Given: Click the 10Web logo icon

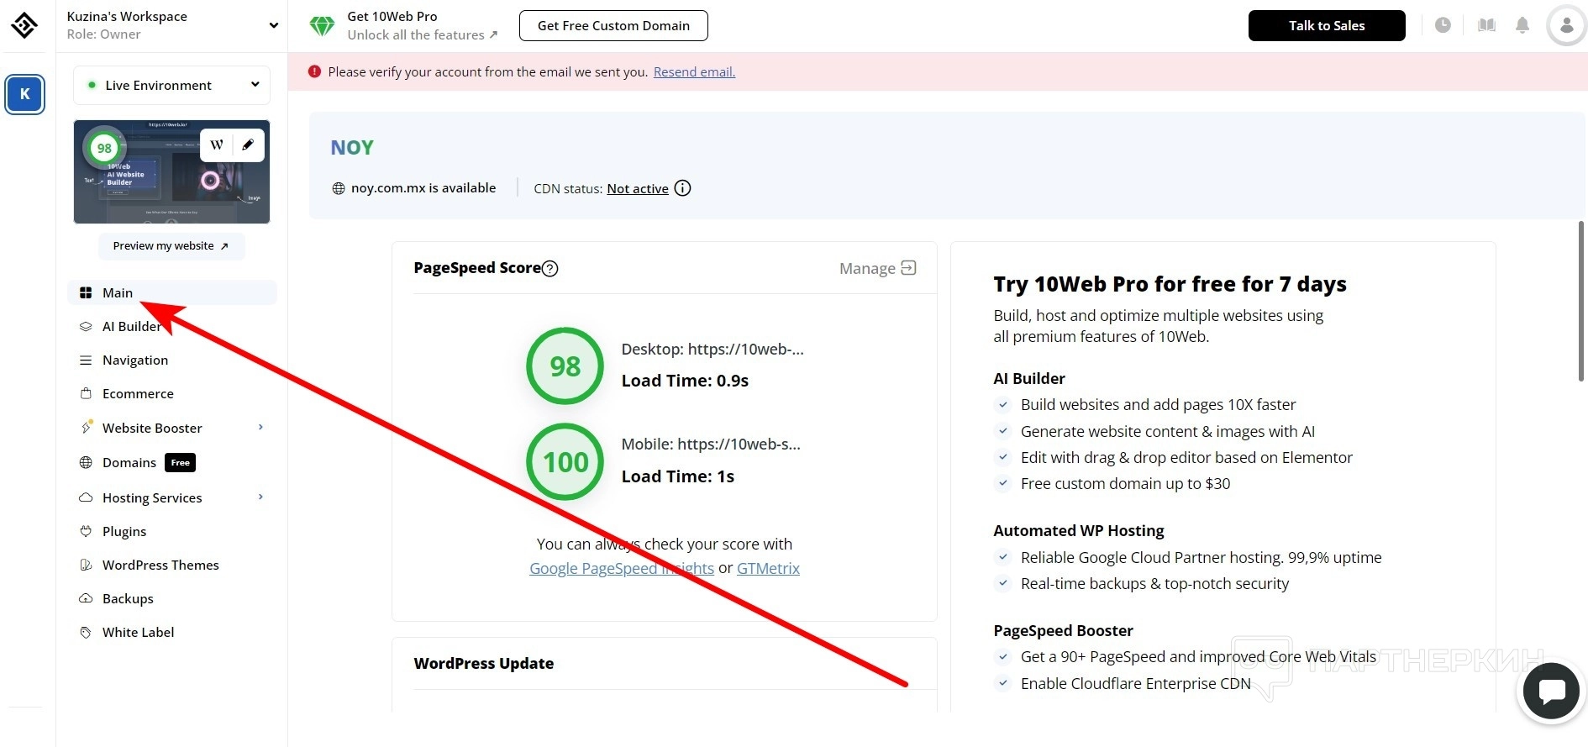Looking at the screenshot, I should click(24, 25).
